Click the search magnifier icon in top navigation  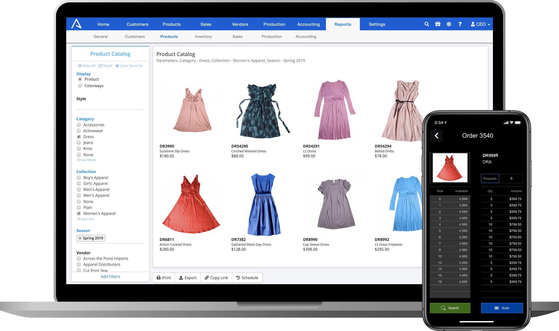point(427,24)
